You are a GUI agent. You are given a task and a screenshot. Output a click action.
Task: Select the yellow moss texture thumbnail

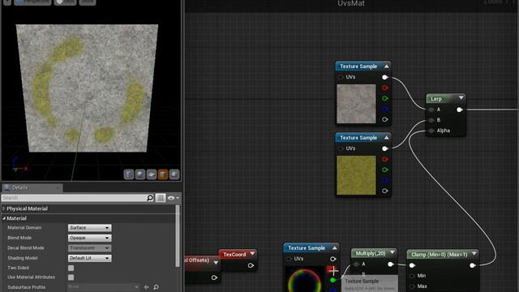coord(356,175)
